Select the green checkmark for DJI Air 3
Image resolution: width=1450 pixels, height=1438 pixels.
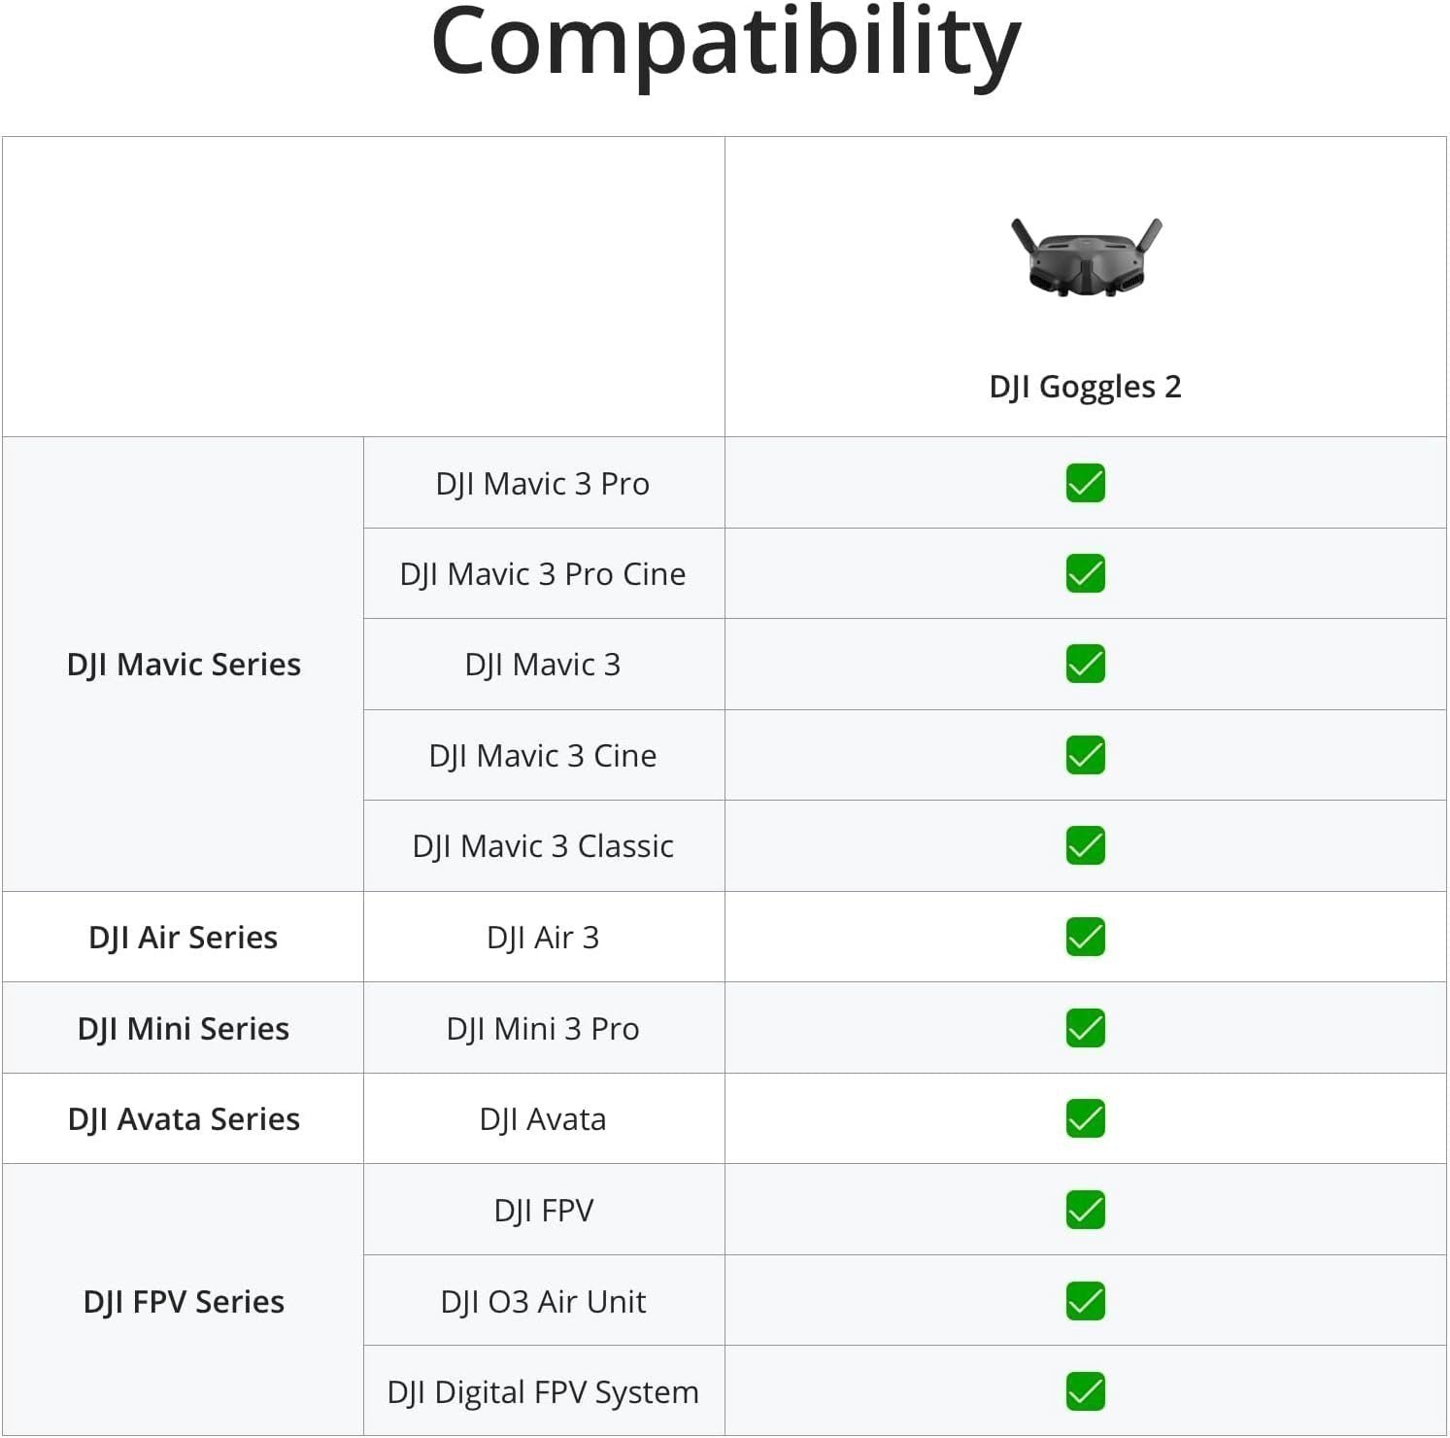[1086, 937]
